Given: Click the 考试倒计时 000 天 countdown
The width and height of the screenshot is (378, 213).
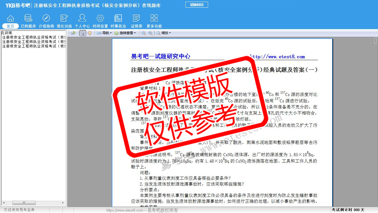Looking at the screenshot, I should (x=348, y=210).
